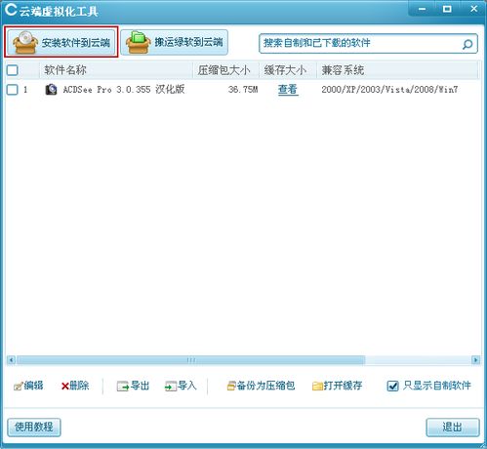
Task: Click 搬运绿软到云端 green box icon
Action: [139, 42]
